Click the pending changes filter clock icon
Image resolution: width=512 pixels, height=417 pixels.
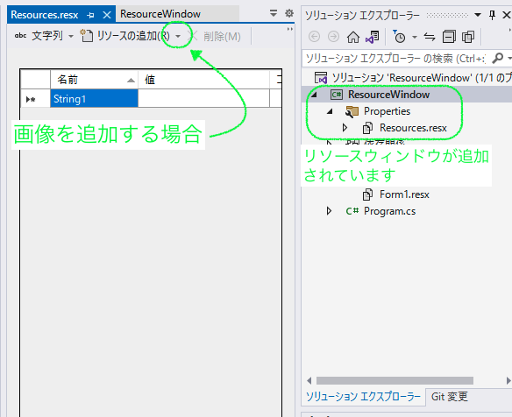point(399,37)
